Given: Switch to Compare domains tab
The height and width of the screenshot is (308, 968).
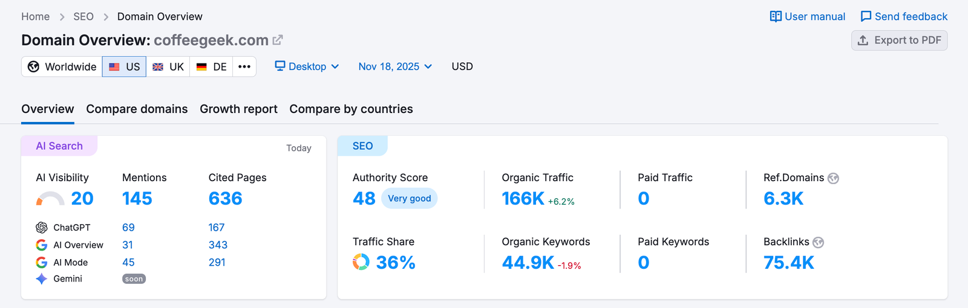Looking at the screenshot, I should coord(137,109).
